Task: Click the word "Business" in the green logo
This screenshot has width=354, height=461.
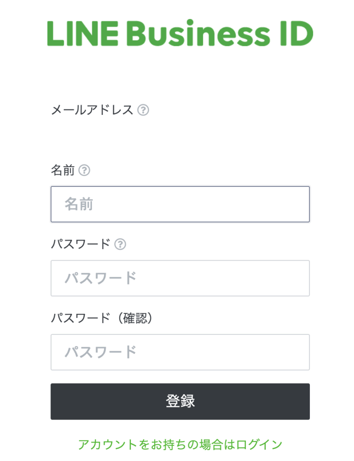Action: 198,33
